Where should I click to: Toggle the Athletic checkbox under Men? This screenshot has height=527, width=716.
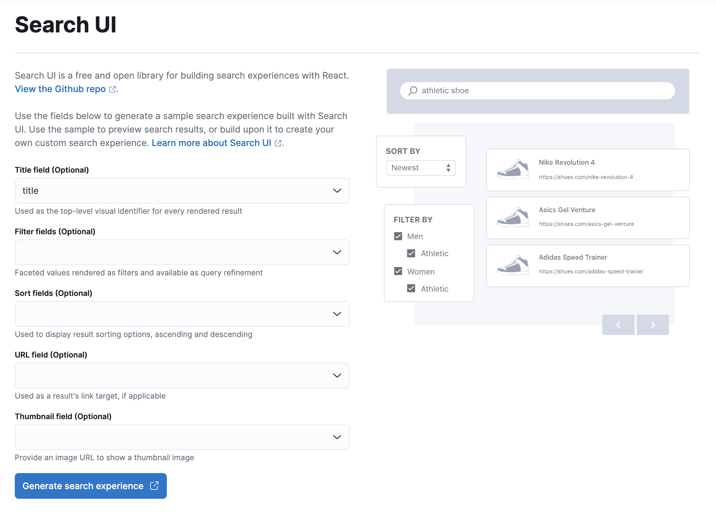point(411,253)
